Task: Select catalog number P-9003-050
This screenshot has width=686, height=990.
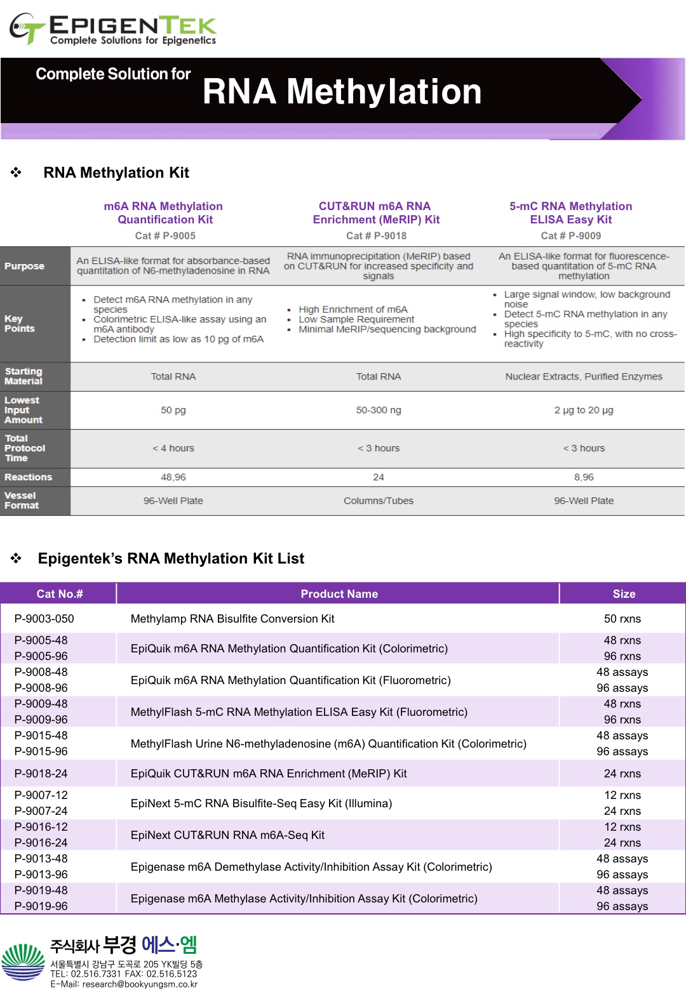Action: coord(44,619)
